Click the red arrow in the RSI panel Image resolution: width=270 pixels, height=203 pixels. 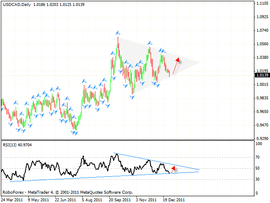174,169
